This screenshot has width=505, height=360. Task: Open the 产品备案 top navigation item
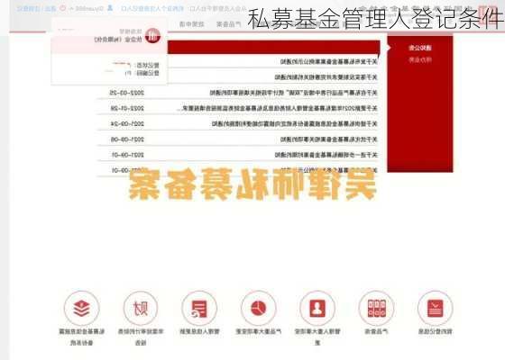229,24
